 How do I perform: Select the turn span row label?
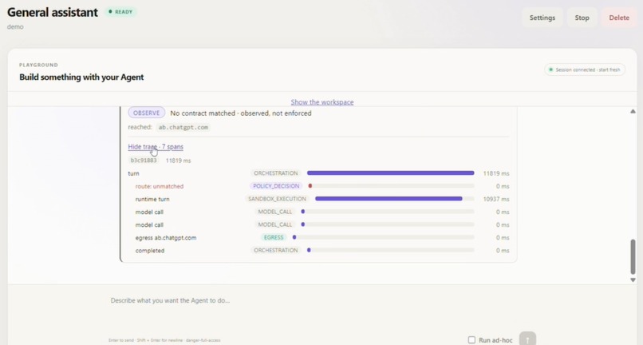pos(134,173)
